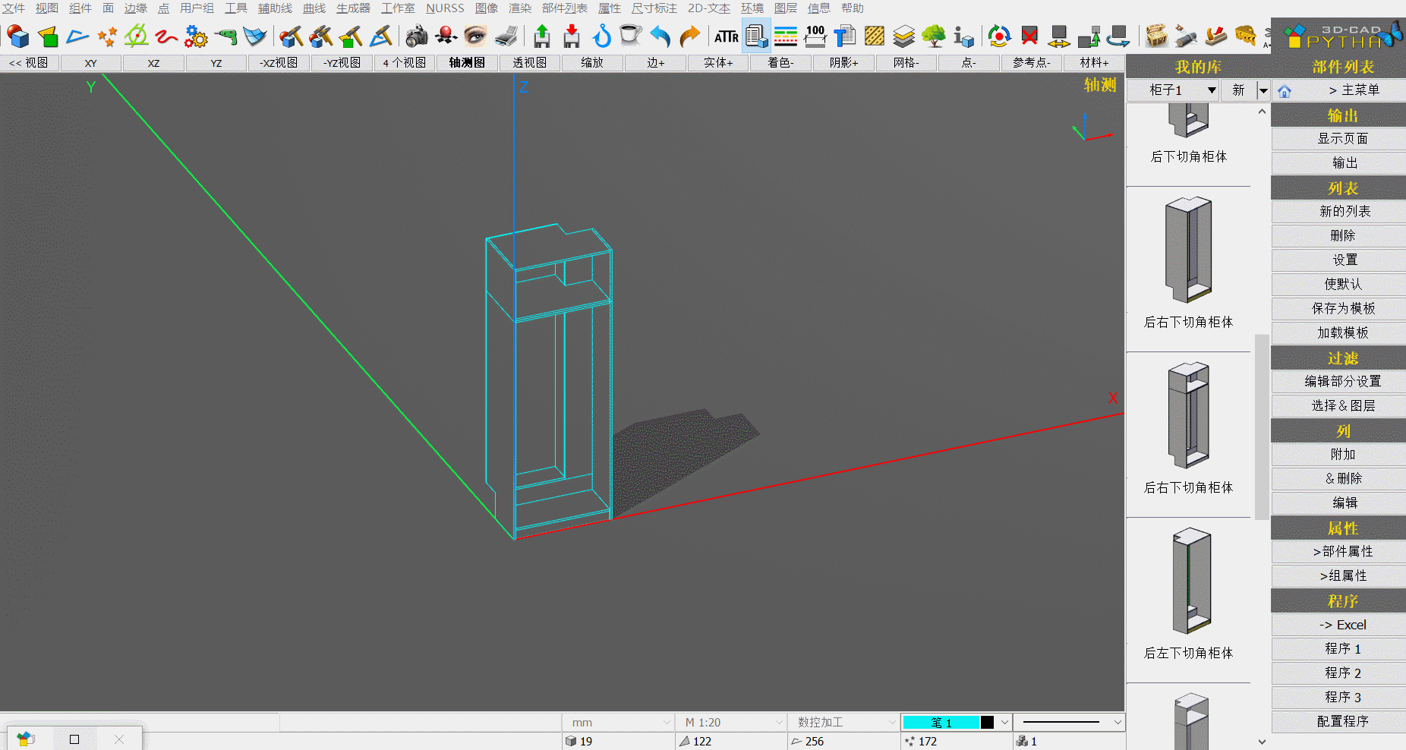This screenshot has width=1406, height=750.
Task: Click the eye view icon
Action: pyautogui.click(x=475, y=36)
